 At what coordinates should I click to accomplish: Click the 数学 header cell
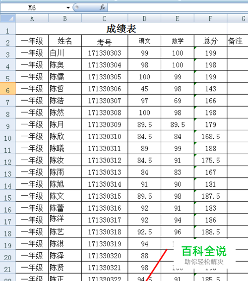[x=178, y=41]
